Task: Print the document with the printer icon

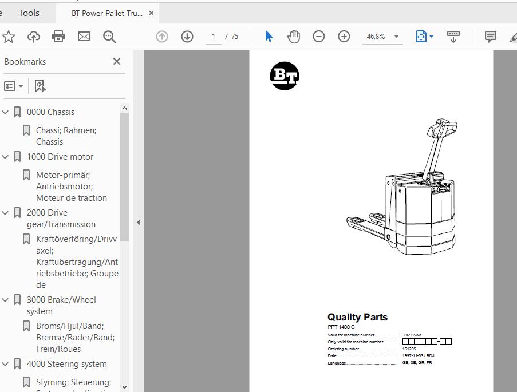Action: point(58,37)
